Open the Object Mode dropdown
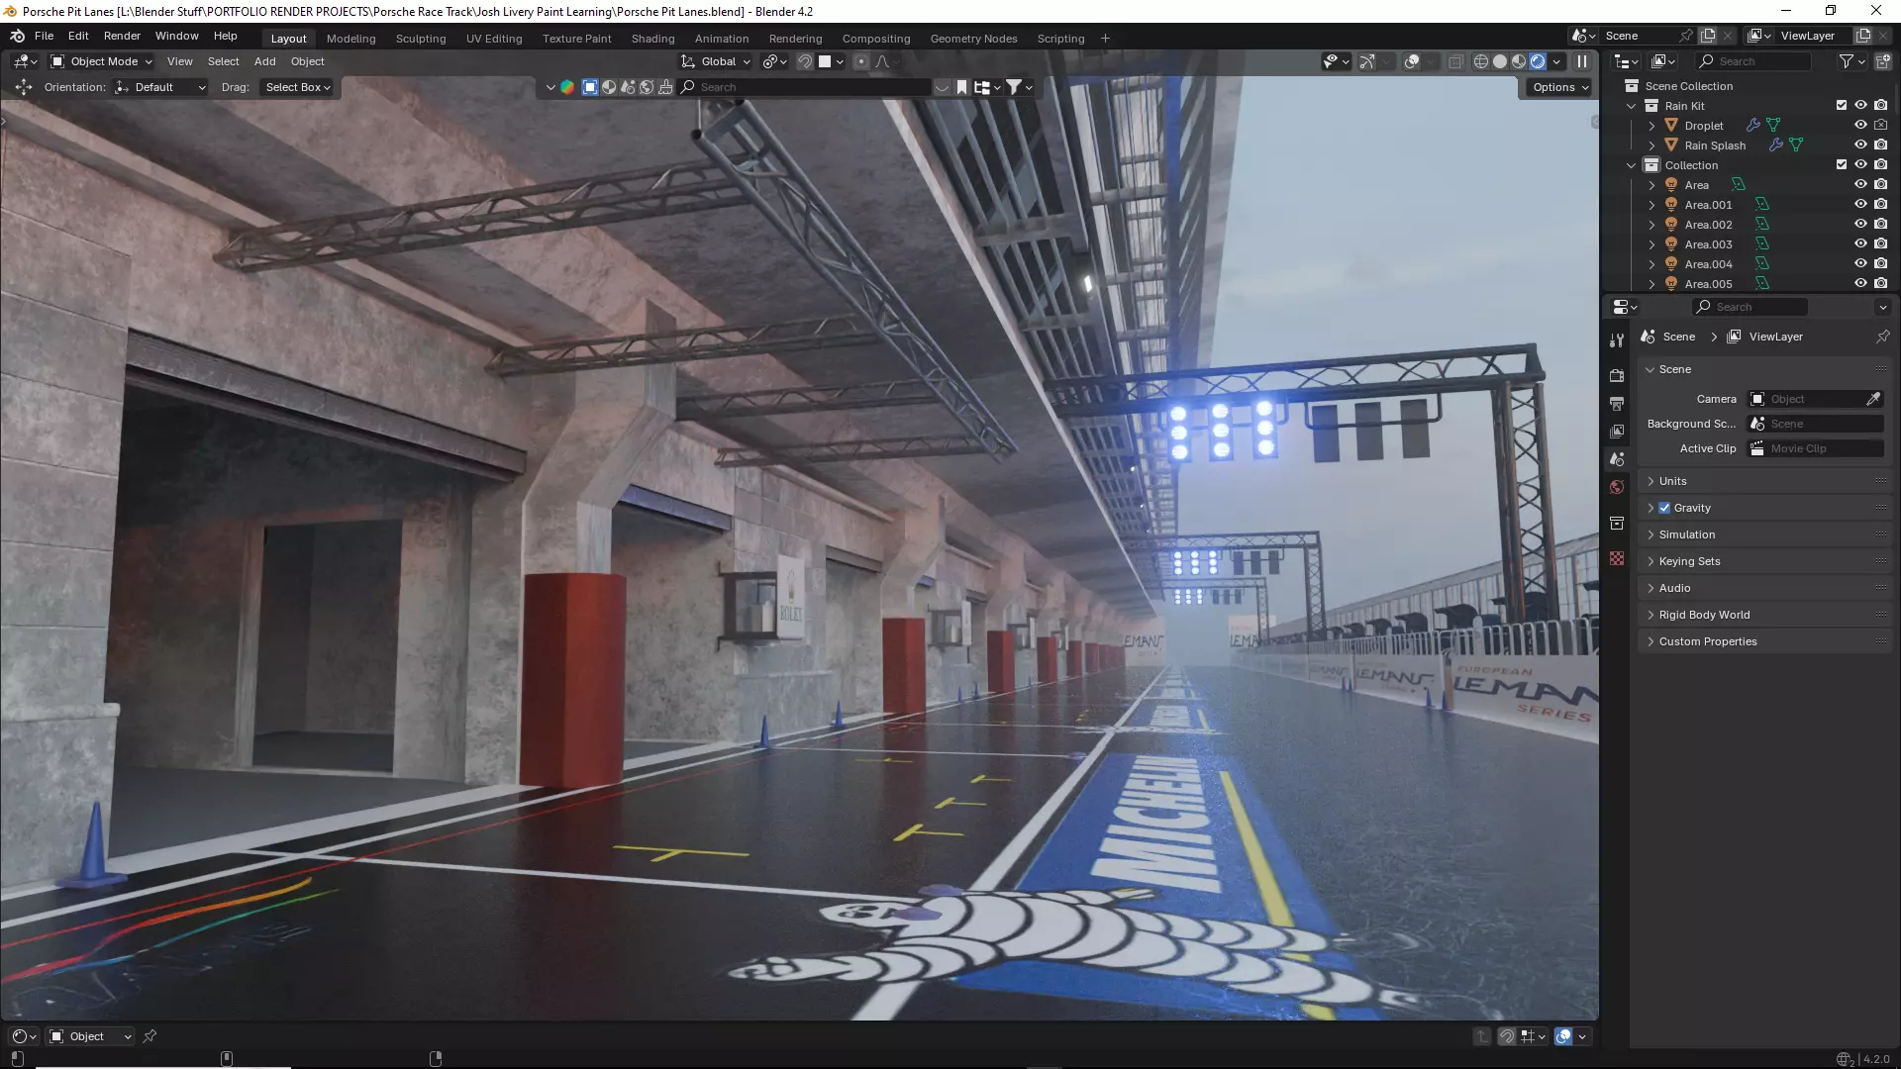The image size is (1901, 1069). pos(102,61)
